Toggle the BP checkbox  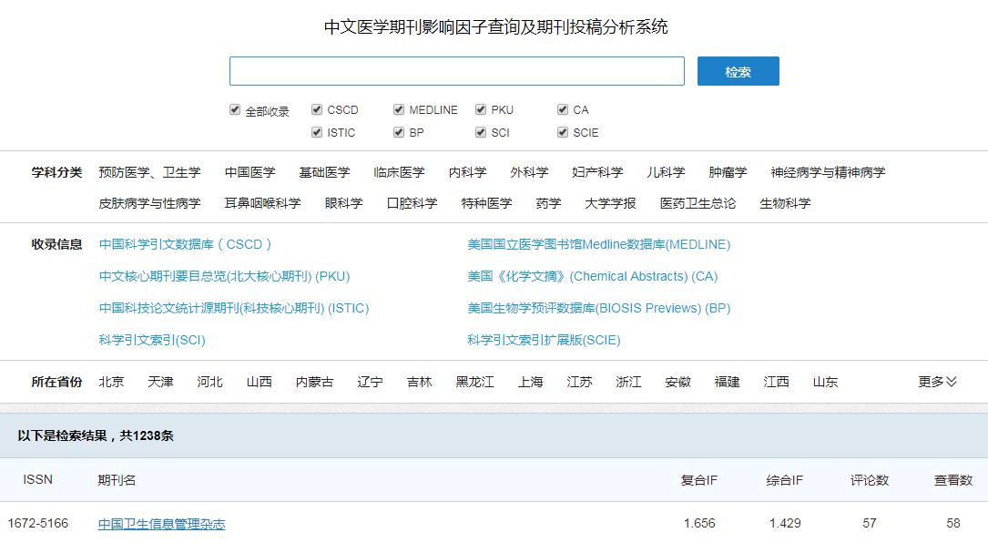[399, 132]
